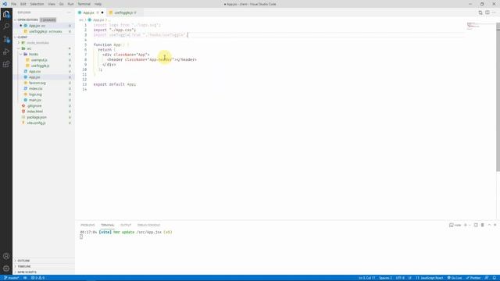
Task: Open the Terminal menu
Action: click(x=84, y=4)
